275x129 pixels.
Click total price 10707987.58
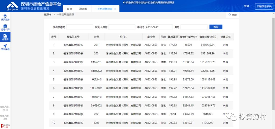pos(208,97)
